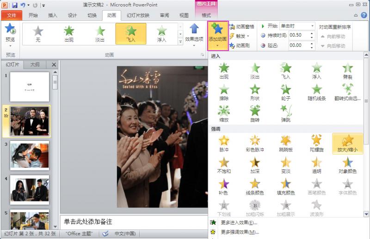Expand the 效果选项 dropdown
Viewport: 370px width, 239px height.
194,33
